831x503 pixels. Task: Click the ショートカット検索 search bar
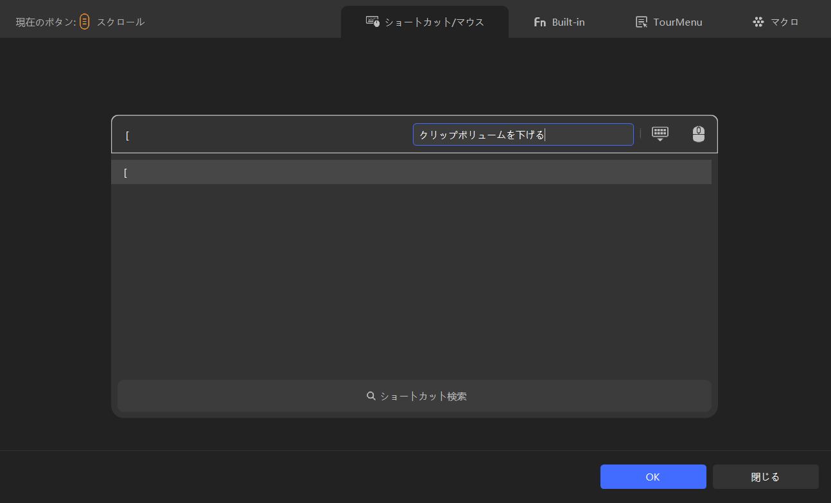pyautogui.click(x=414, y=396)
